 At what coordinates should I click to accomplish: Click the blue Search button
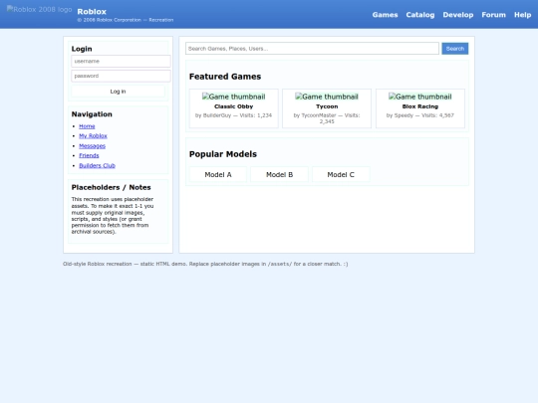[455, 49]
